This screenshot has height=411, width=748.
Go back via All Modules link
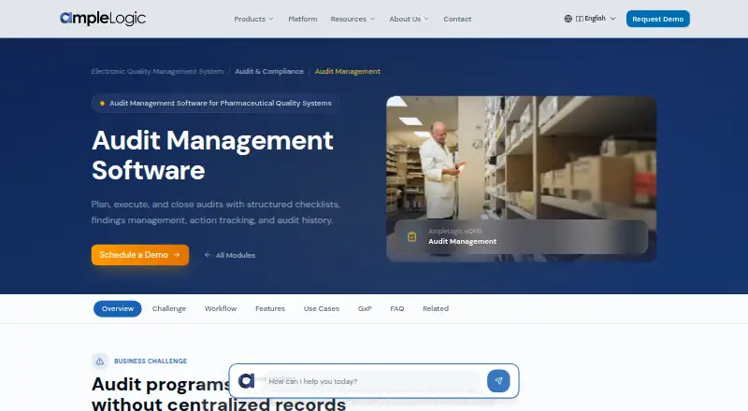tap(230, 255)
